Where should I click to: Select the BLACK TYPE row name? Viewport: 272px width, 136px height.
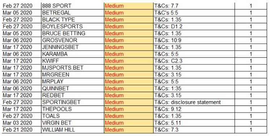click(x=73, y=20)
